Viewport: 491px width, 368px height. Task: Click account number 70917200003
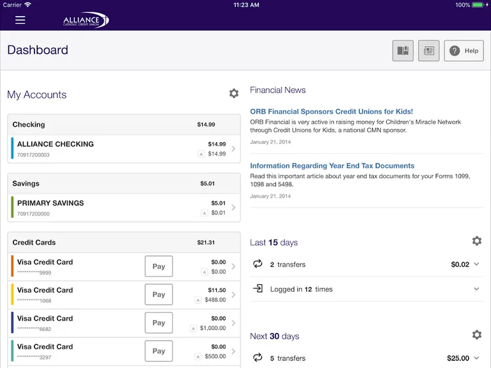coord(33,155)
